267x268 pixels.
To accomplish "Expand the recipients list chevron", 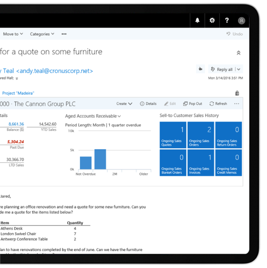I will 17,78.
